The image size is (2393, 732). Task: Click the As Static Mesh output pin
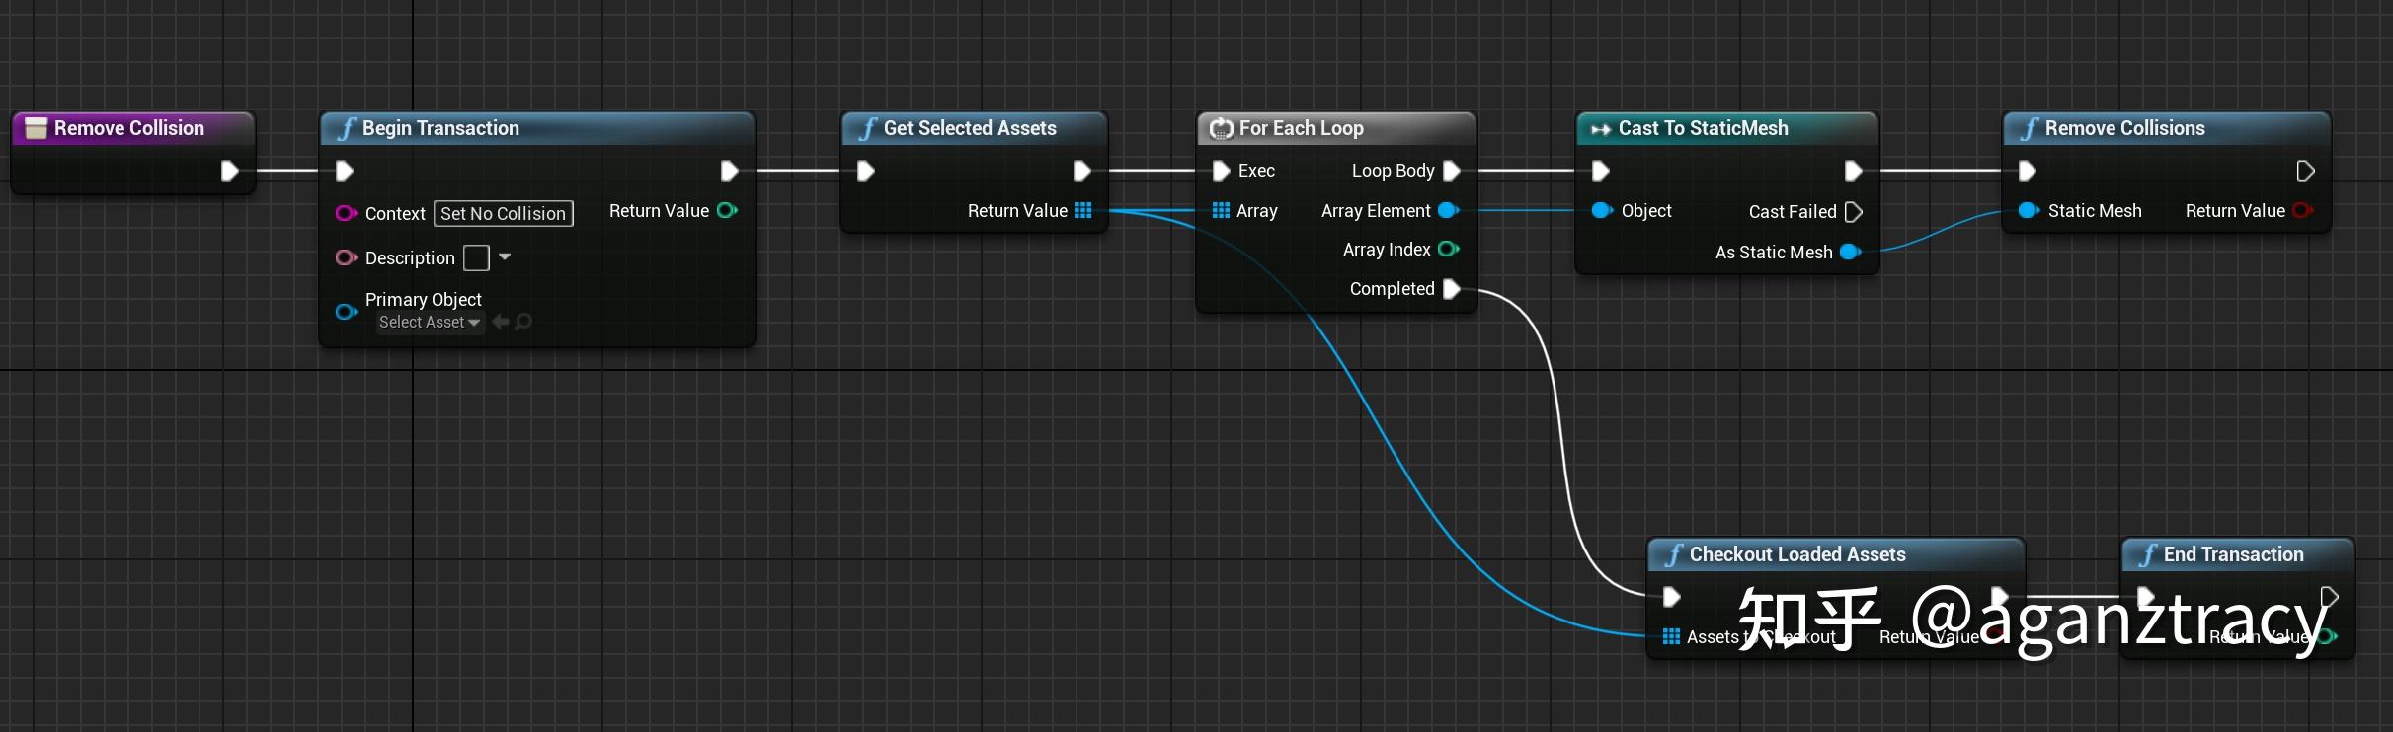[1851, 252]
